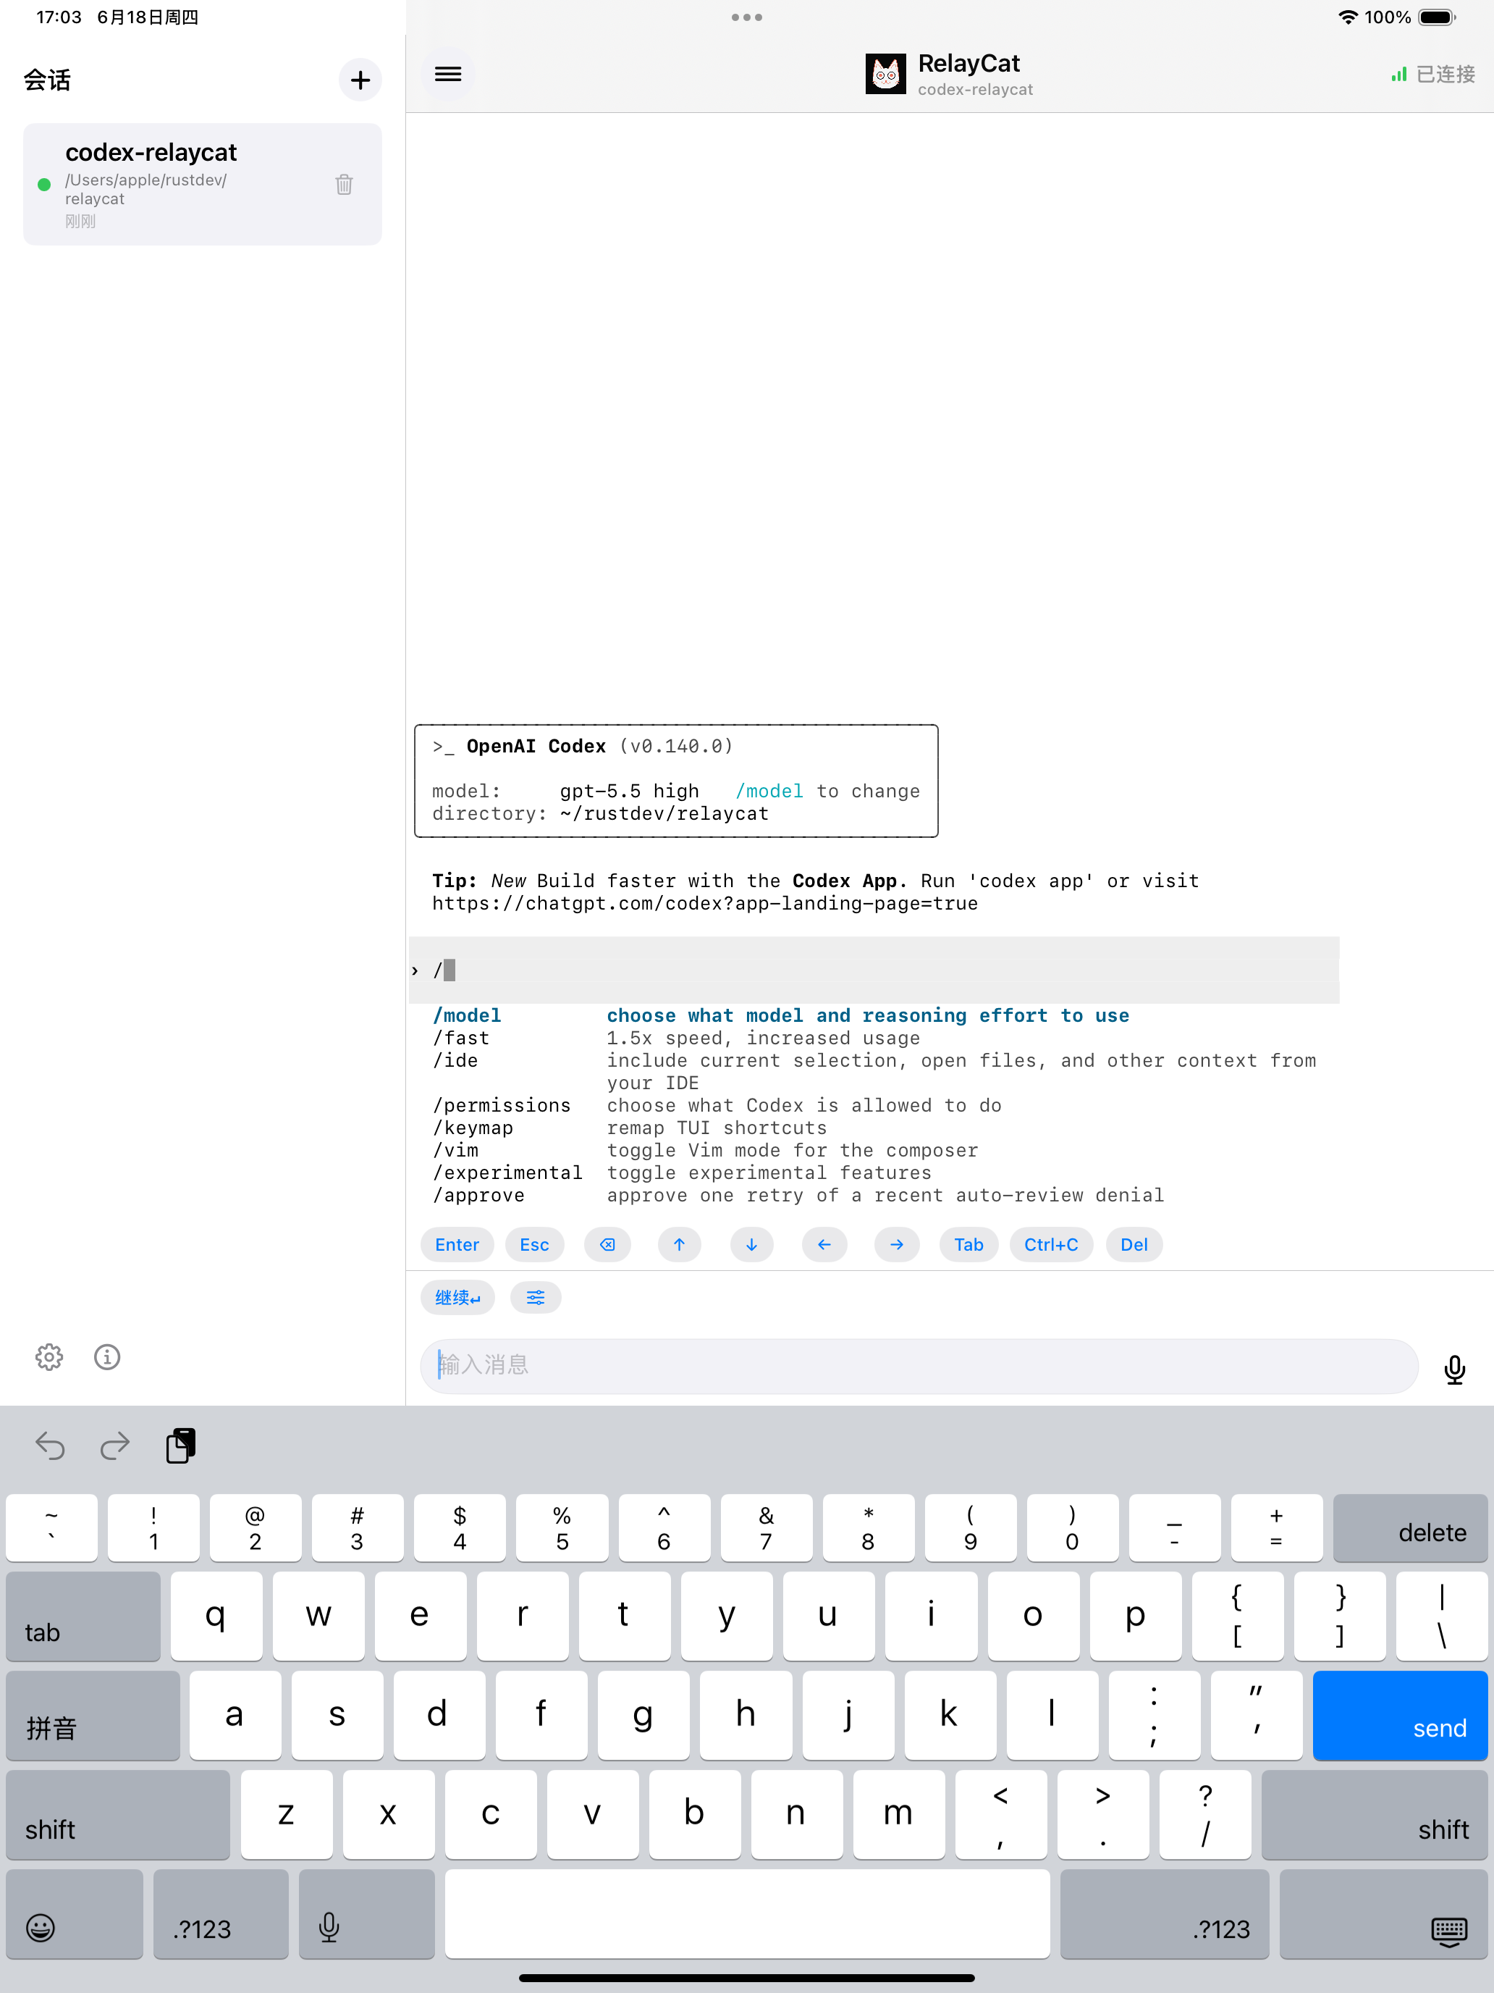Send the right arrow key

pos(897,1244)
